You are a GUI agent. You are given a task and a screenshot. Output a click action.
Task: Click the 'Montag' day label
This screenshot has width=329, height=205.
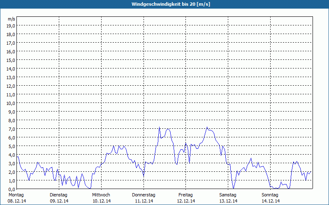(x=16, y=195)
